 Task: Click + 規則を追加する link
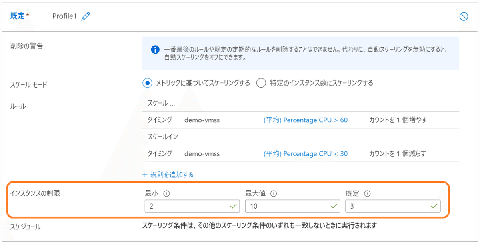(168, 175)
